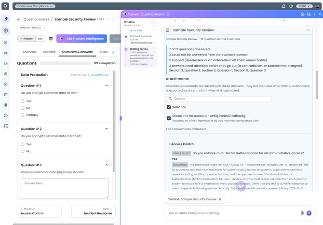Select Partially for Question # 1
The image size is (323, 225).
coord(23,115)
